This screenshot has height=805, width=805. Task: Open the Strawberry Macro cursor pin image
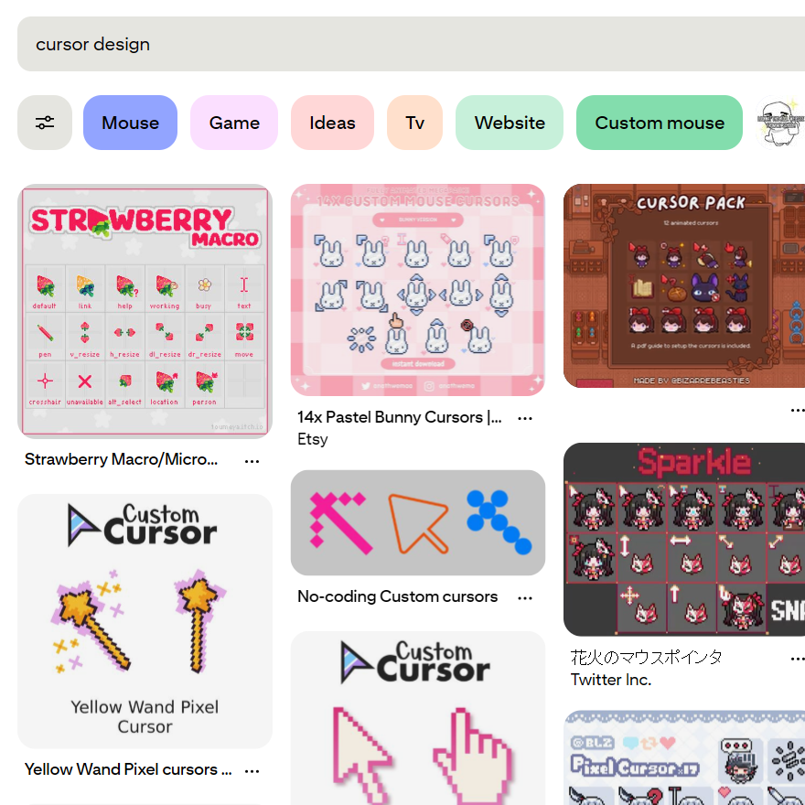pos(145,312)
